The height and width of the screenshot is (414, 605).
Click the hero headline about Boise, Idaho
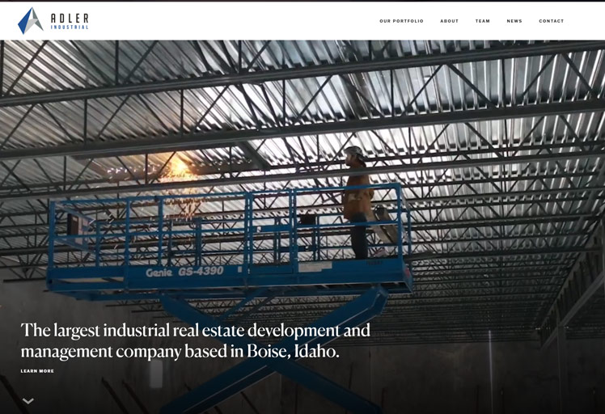coord(195,340)
